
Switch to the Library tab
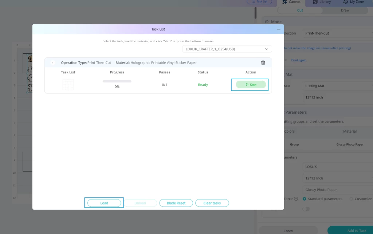[322, 2]
